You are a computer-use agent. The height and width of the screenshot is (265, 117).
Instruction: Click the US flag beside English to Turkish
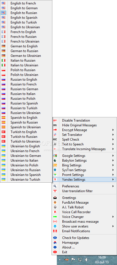[x=3, y=22]
